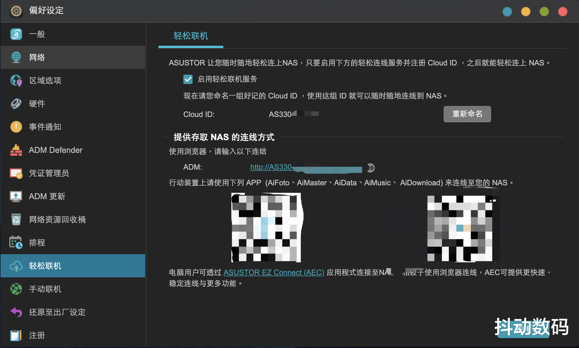579x348 pixels.
Task: Click the 重新命名 button
Action: 467,114
